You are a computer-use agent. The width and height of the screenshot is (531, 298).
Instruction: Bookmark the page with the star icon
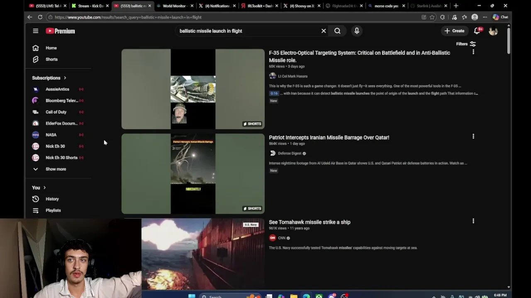coord(432,17)
